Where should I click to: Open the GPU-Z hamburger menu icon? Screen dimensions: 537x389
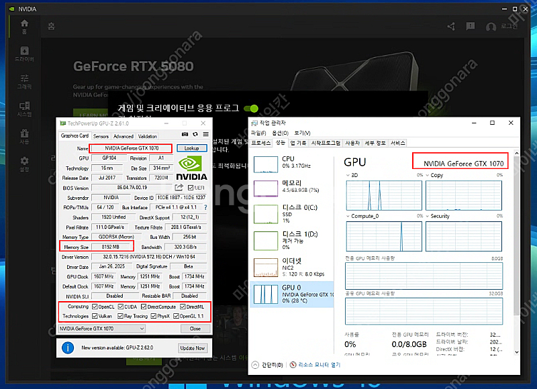pos(205,134)
